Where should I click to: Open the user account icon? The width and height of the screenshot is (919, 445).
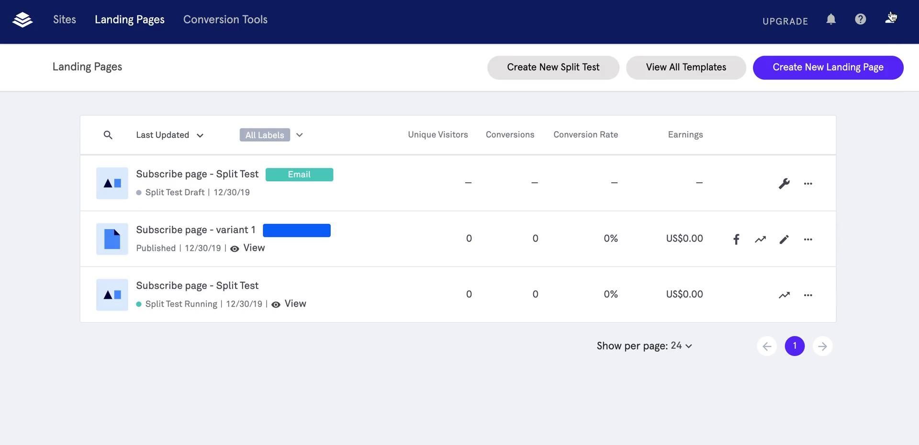pyautogui.click(x=890, y=19)
